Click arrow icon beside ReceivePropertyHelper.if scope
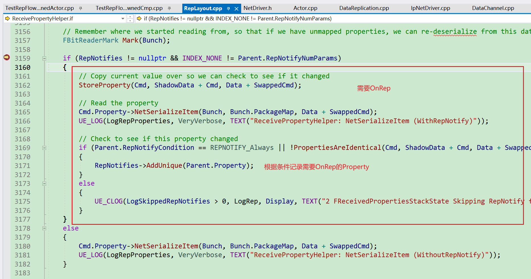531x279 pixels. click(x=8, y=18)
